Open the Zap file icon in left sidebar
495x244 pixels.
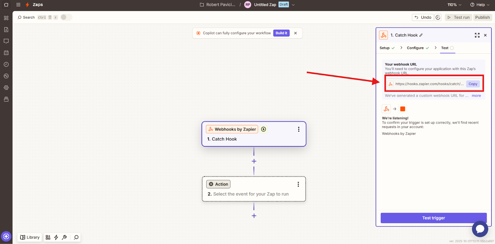pyautogui.click(x=6, y=30)
